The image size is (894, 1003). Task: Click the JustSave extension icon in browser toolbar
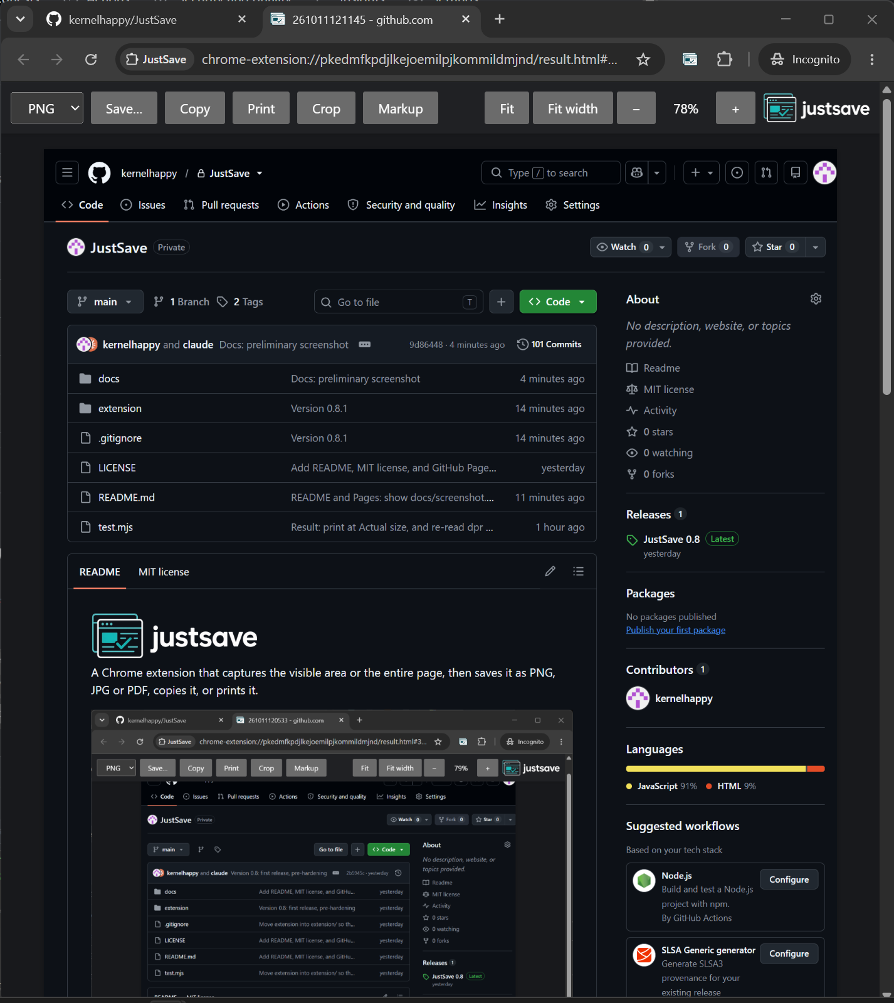pyautogui.click(x=690, y=60)
